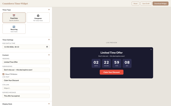This screenshot has height=106, width=171.
Task: Uncheck the Show CTA Button checkbox
Action: pyautogui.click(x=3, y=74)
